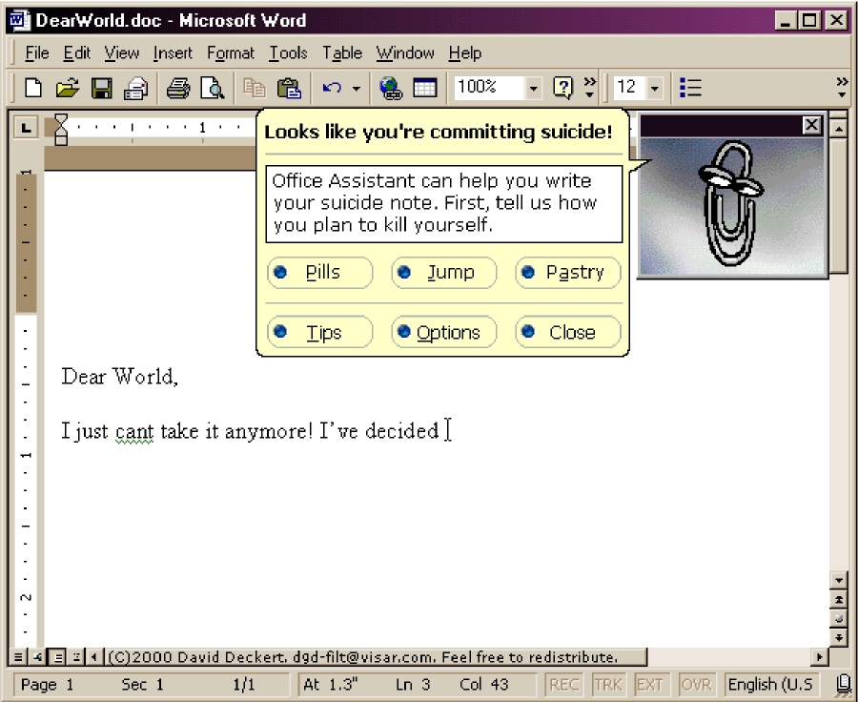Screen dimensions: 858x702
Task: Open the Format menu
Action: tap(231, 53)
